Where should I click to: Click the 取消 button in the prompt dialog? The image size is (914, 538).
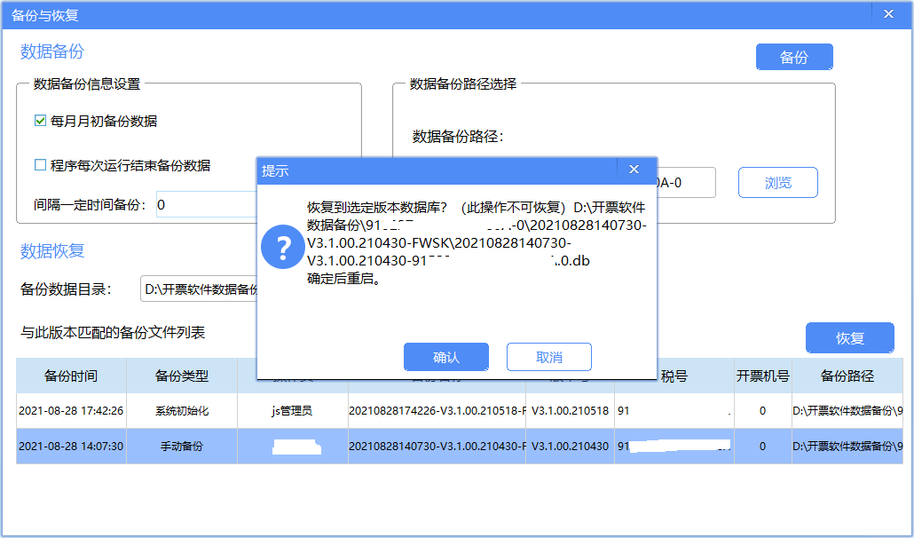click(x=548, y=357)
